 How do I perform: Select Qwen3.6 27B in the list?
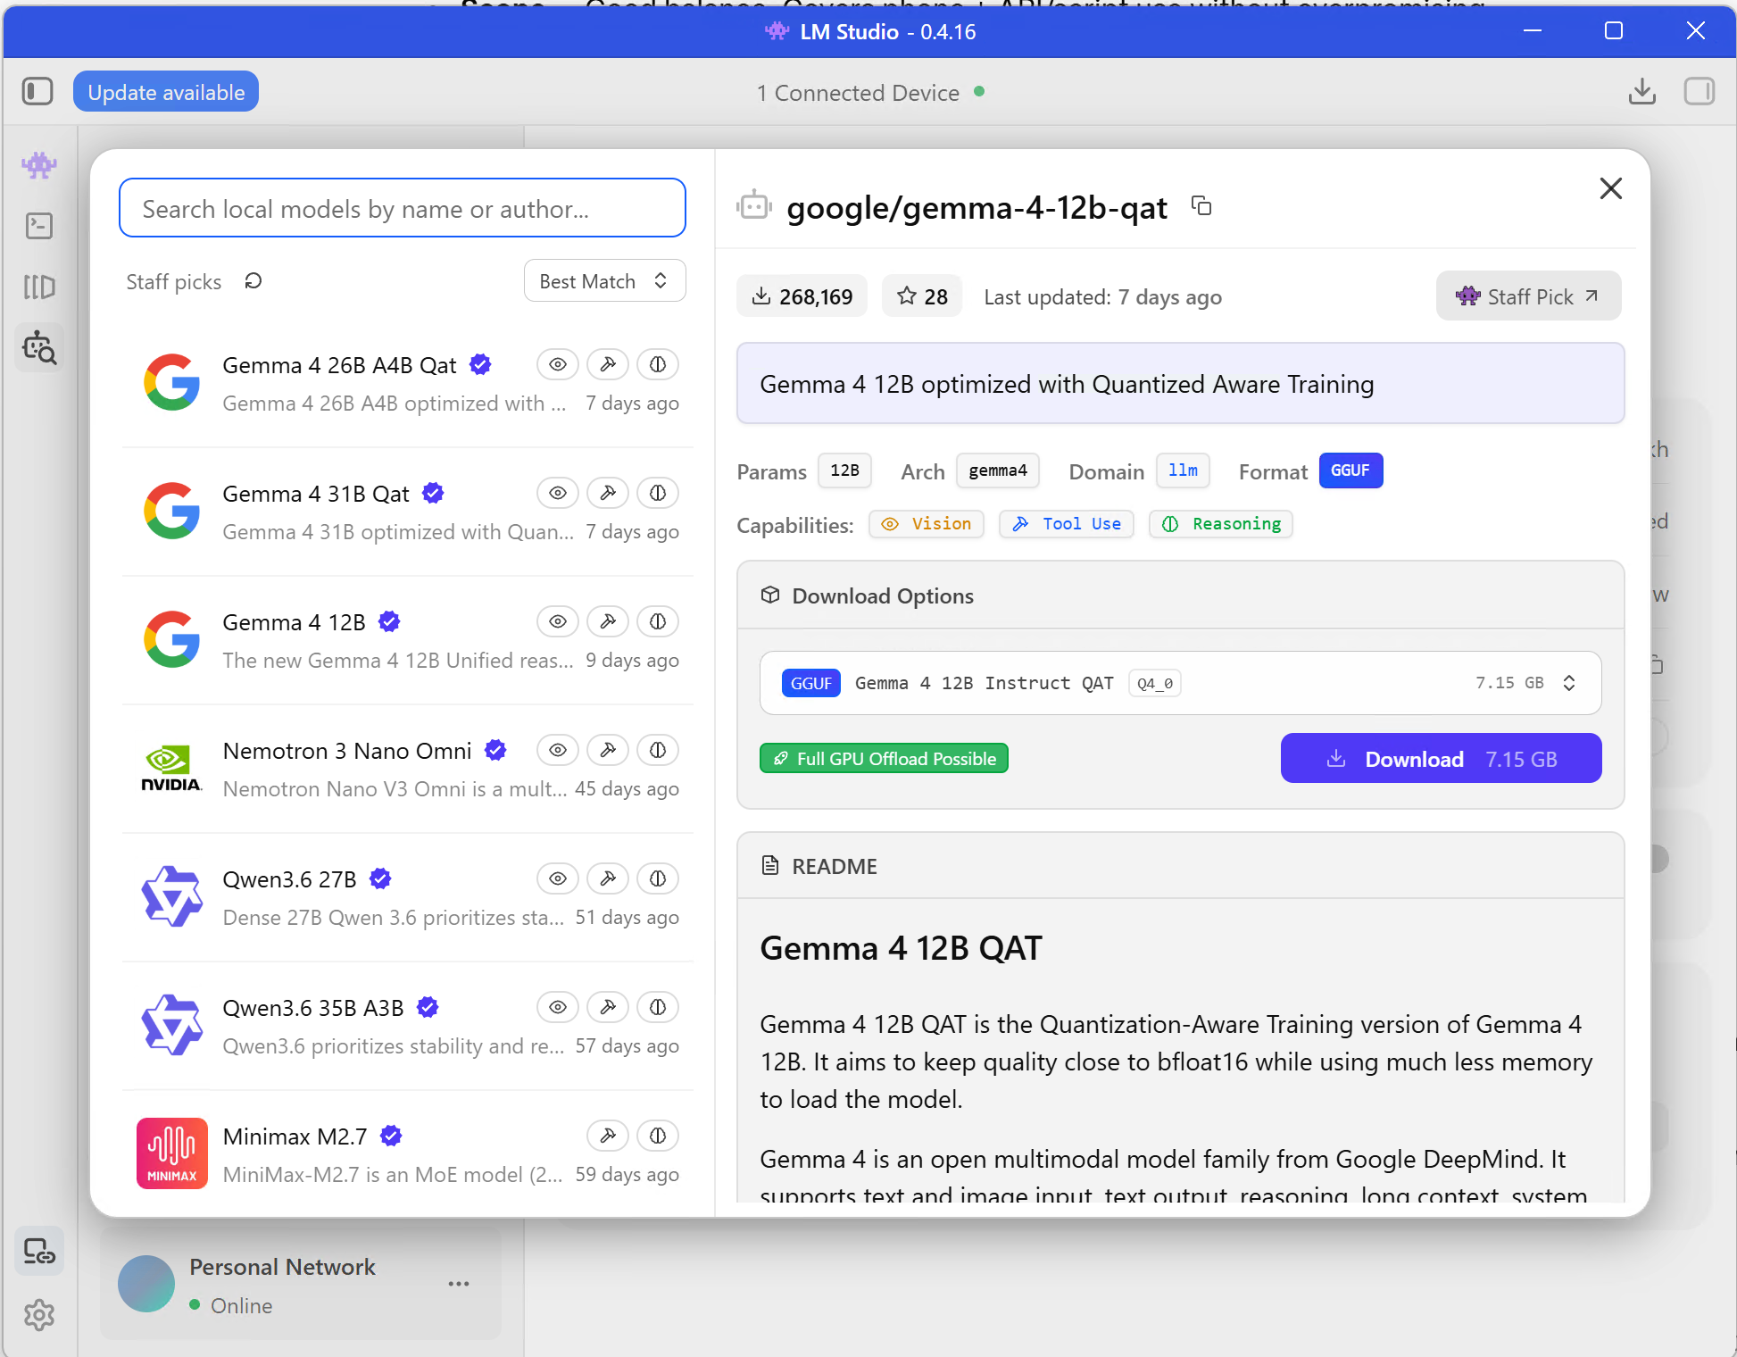tap(408, 898)
